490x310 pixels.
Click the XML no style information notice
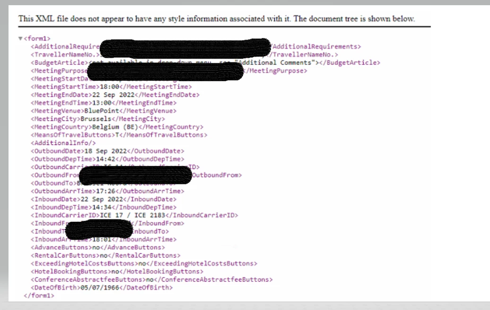coord(217,19)
